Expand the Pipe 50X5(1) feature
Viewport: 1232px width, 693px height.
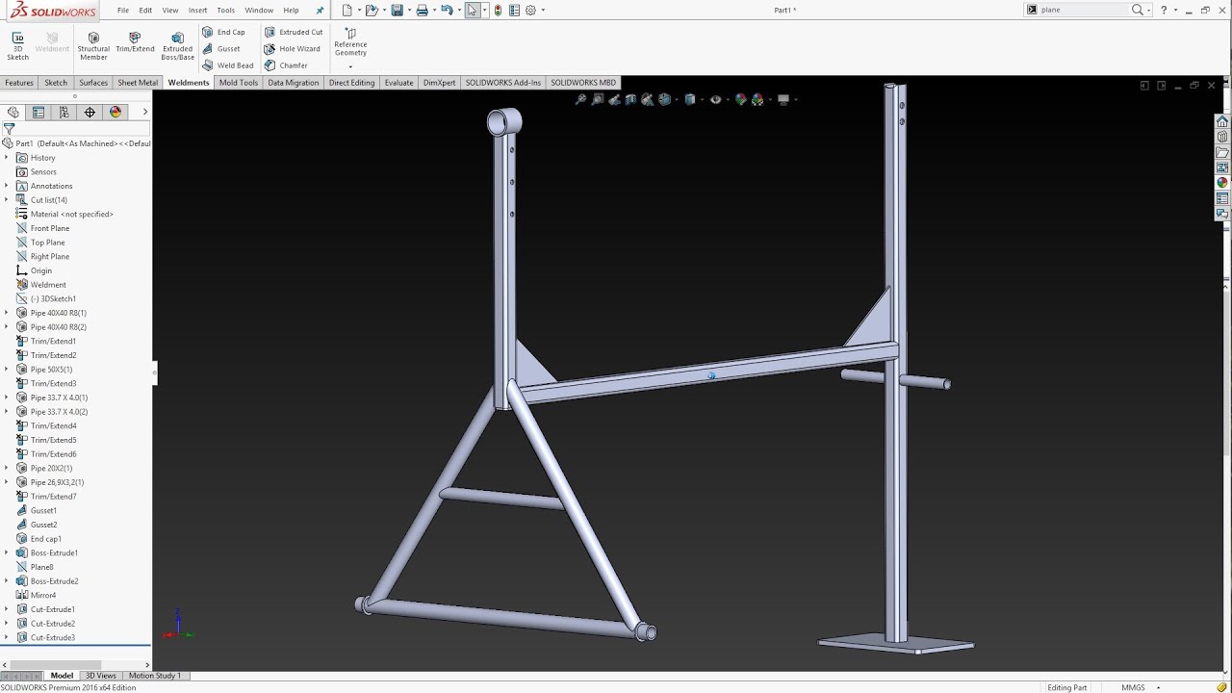point(7,370)
